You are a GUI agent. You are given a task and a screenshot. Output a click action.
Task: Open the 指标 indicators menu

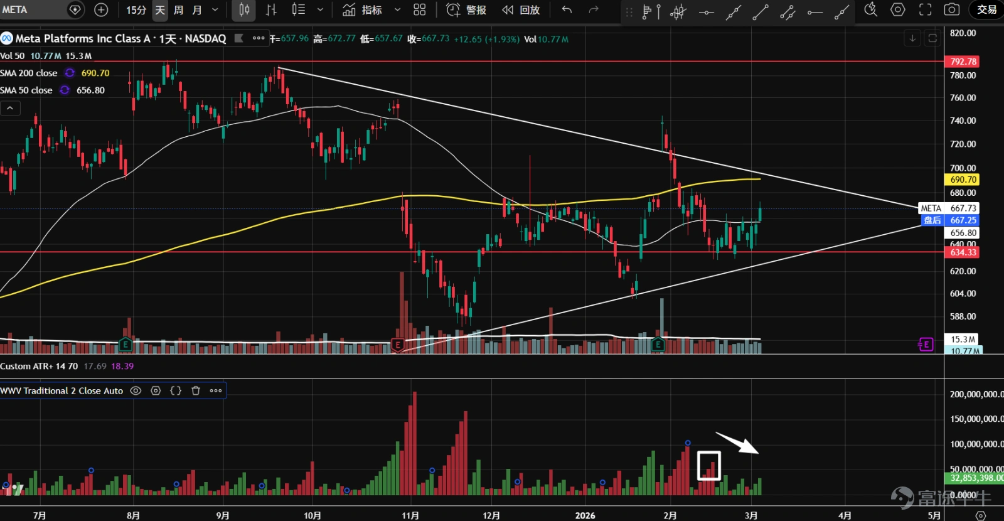(x=363, y=10)
